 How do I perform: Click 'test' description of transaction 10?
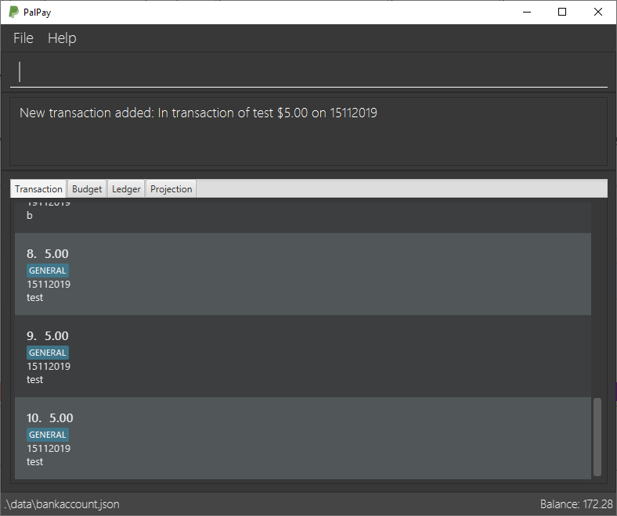click(x=34, y=462)
